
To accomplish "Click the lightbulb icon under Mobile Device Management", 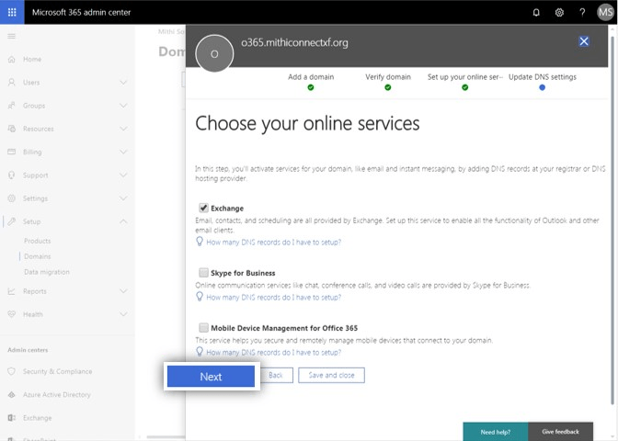I will pos(200,352).
